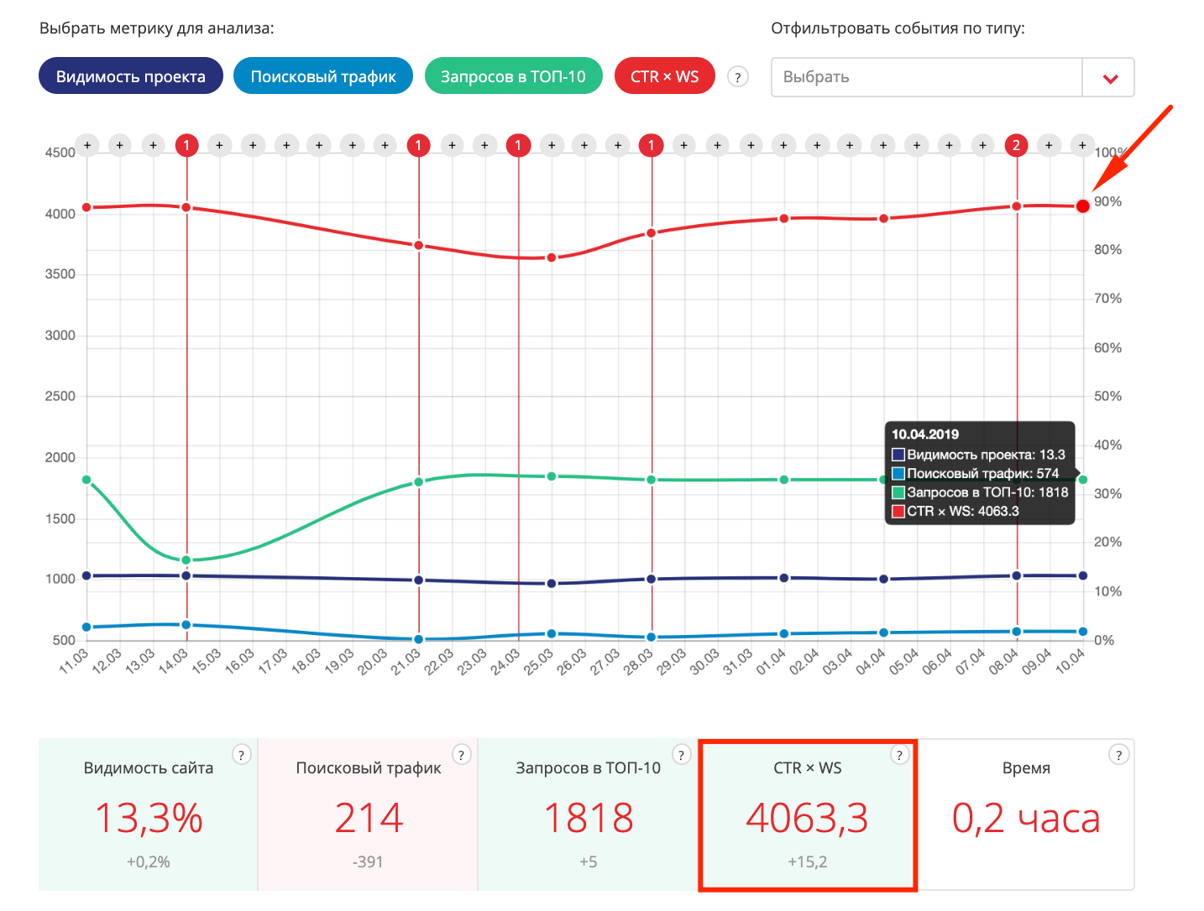
Task: Toggle the Видимость проекта metric
Action: (131, 76)
